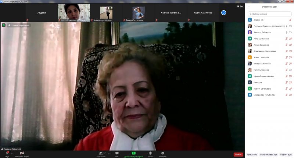Select ВенераТалгатовна thumbnail in top strip
Viewport: 294px width, 158px height.
[139, 13]
